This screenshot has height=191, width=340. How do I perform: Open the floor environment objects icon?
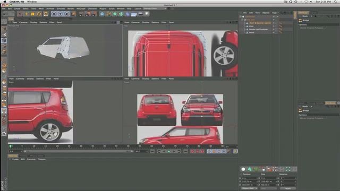(134, 14)
